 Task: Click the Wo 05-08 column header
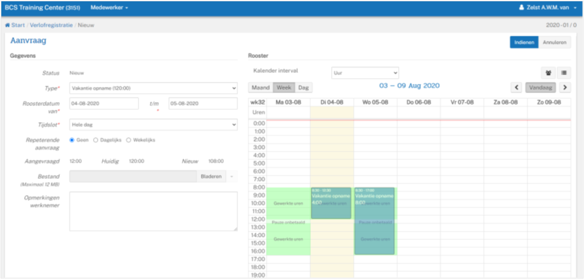375,102
